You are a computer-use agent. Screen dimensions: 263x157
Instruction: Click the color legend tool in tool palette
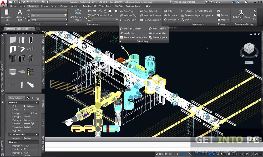tap(30, 72)
